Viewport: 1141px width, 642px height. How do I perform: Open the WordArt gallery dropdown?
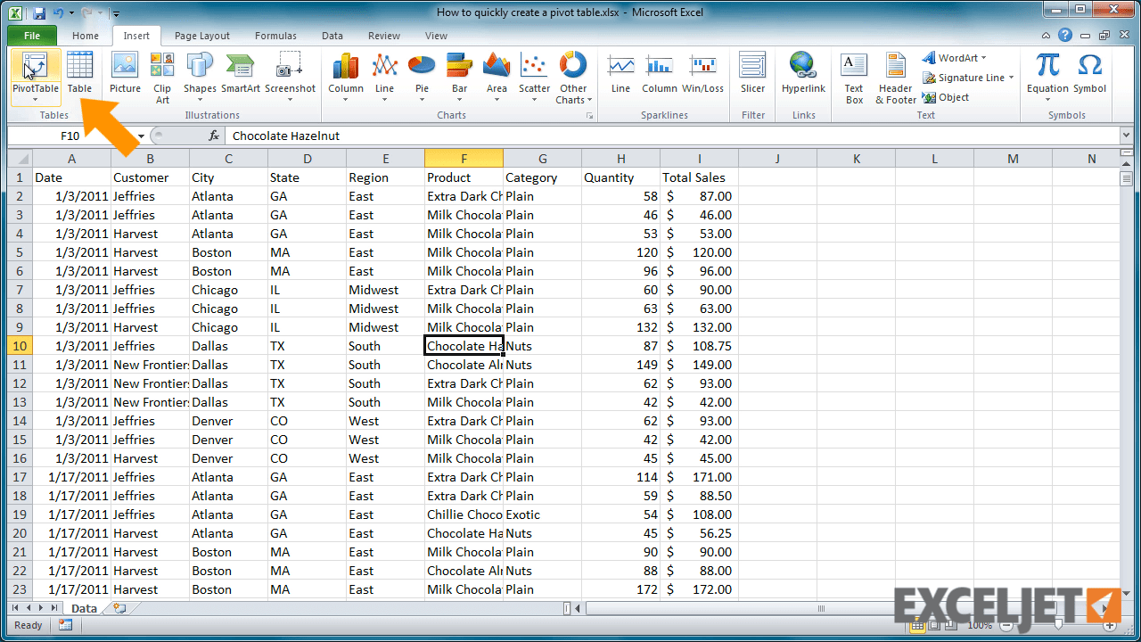955,57
